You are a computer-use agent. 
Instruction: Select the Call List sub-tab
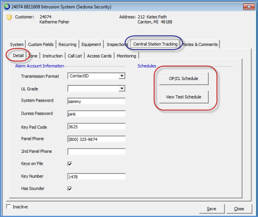pos(75,56)
